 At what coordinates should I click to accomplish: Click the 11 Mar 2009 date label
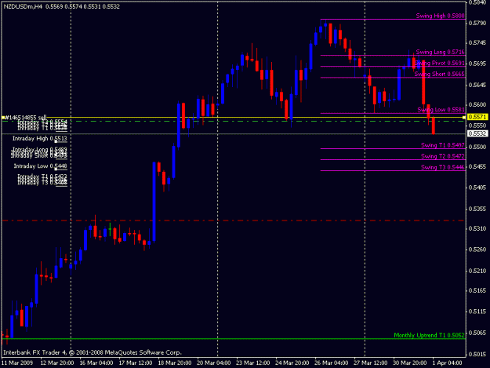pos(17,363)
